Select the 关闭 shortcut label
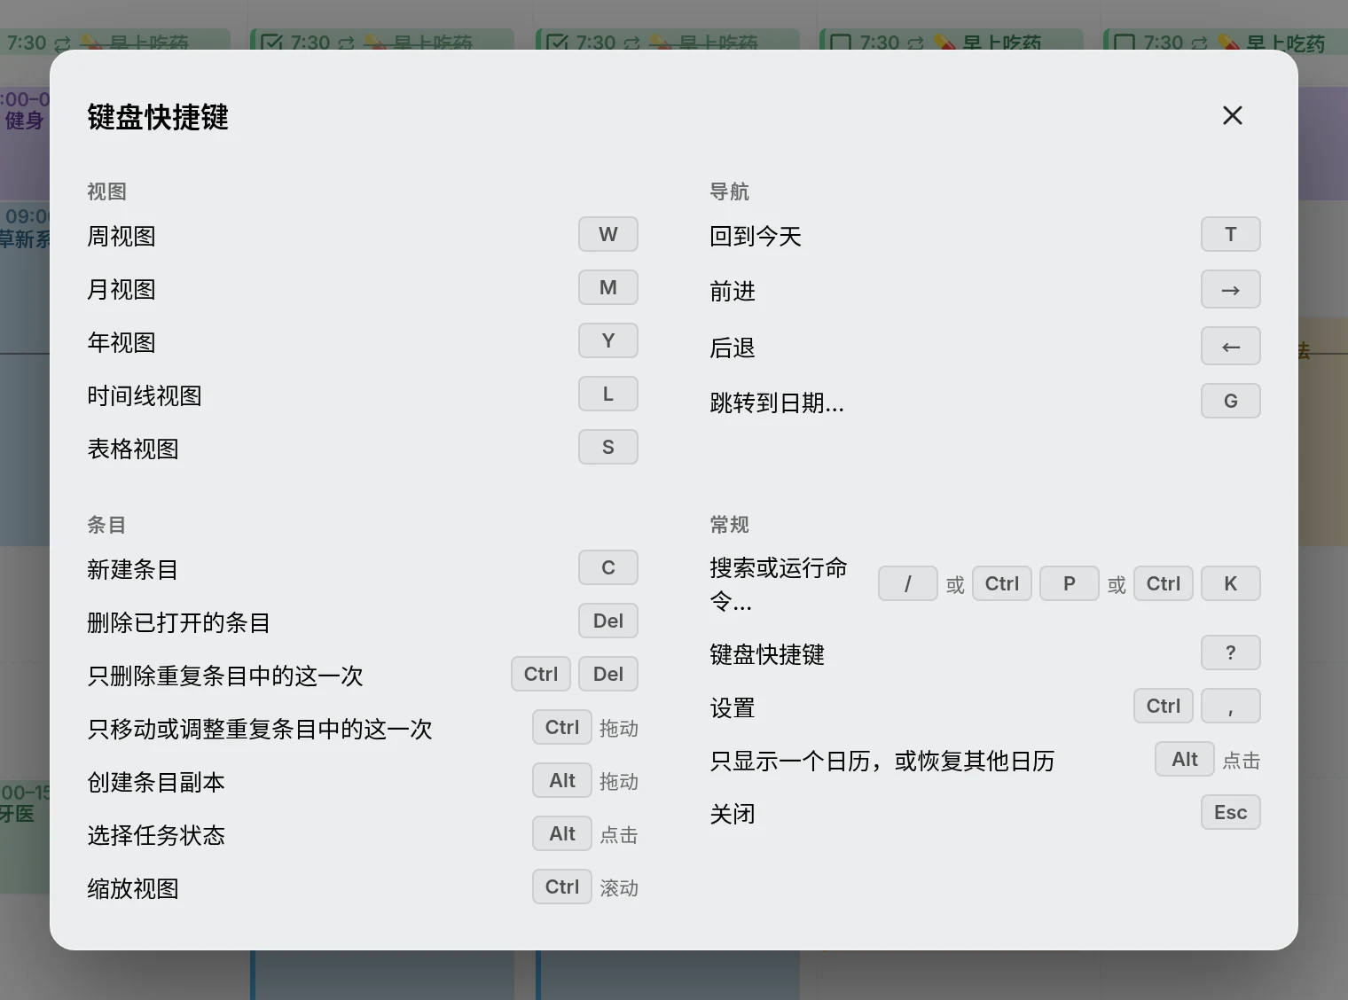This screenshot has height=1000, width=1348. click(733, 815)
